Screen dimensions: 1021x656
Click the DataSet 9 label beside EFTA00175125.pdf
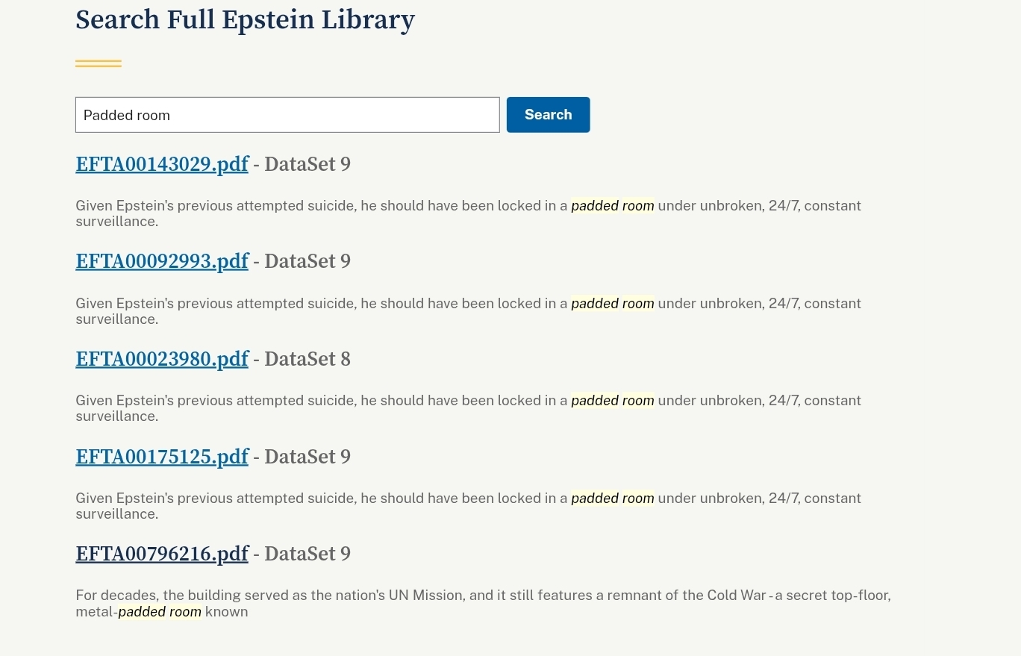coord(307,457)
